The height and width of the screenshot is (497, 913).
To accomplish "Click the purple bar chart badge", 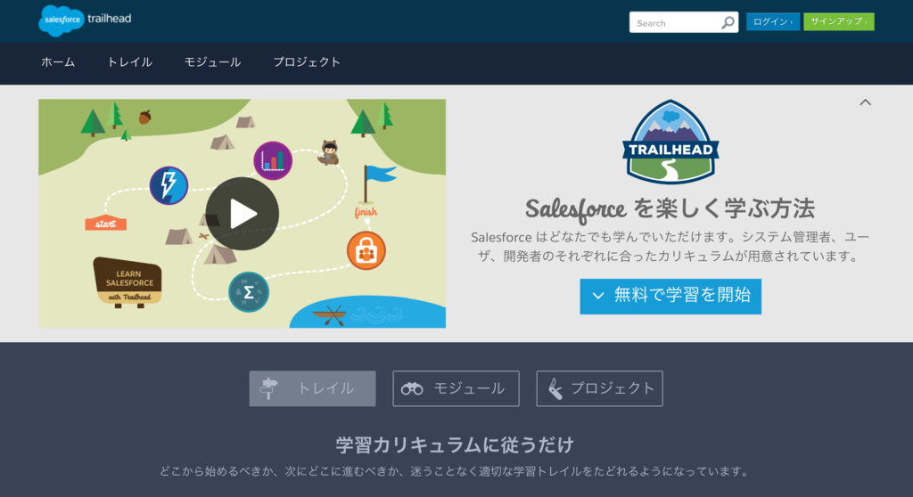I will click(x=273, y=160).
